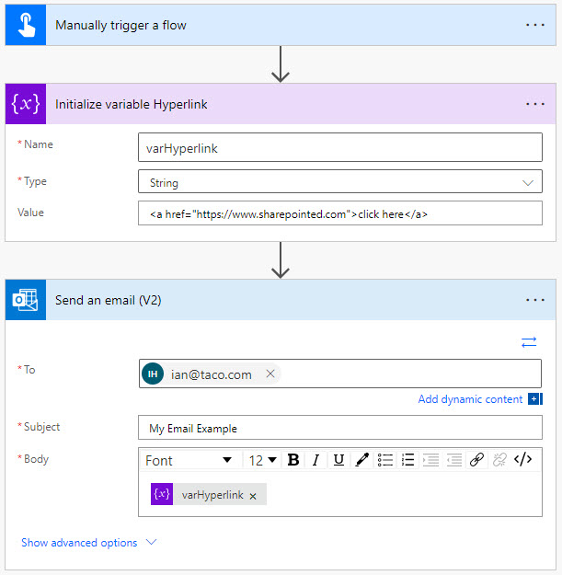
Task: Open the Font dropdown
Action: click(x=189, y=460)
